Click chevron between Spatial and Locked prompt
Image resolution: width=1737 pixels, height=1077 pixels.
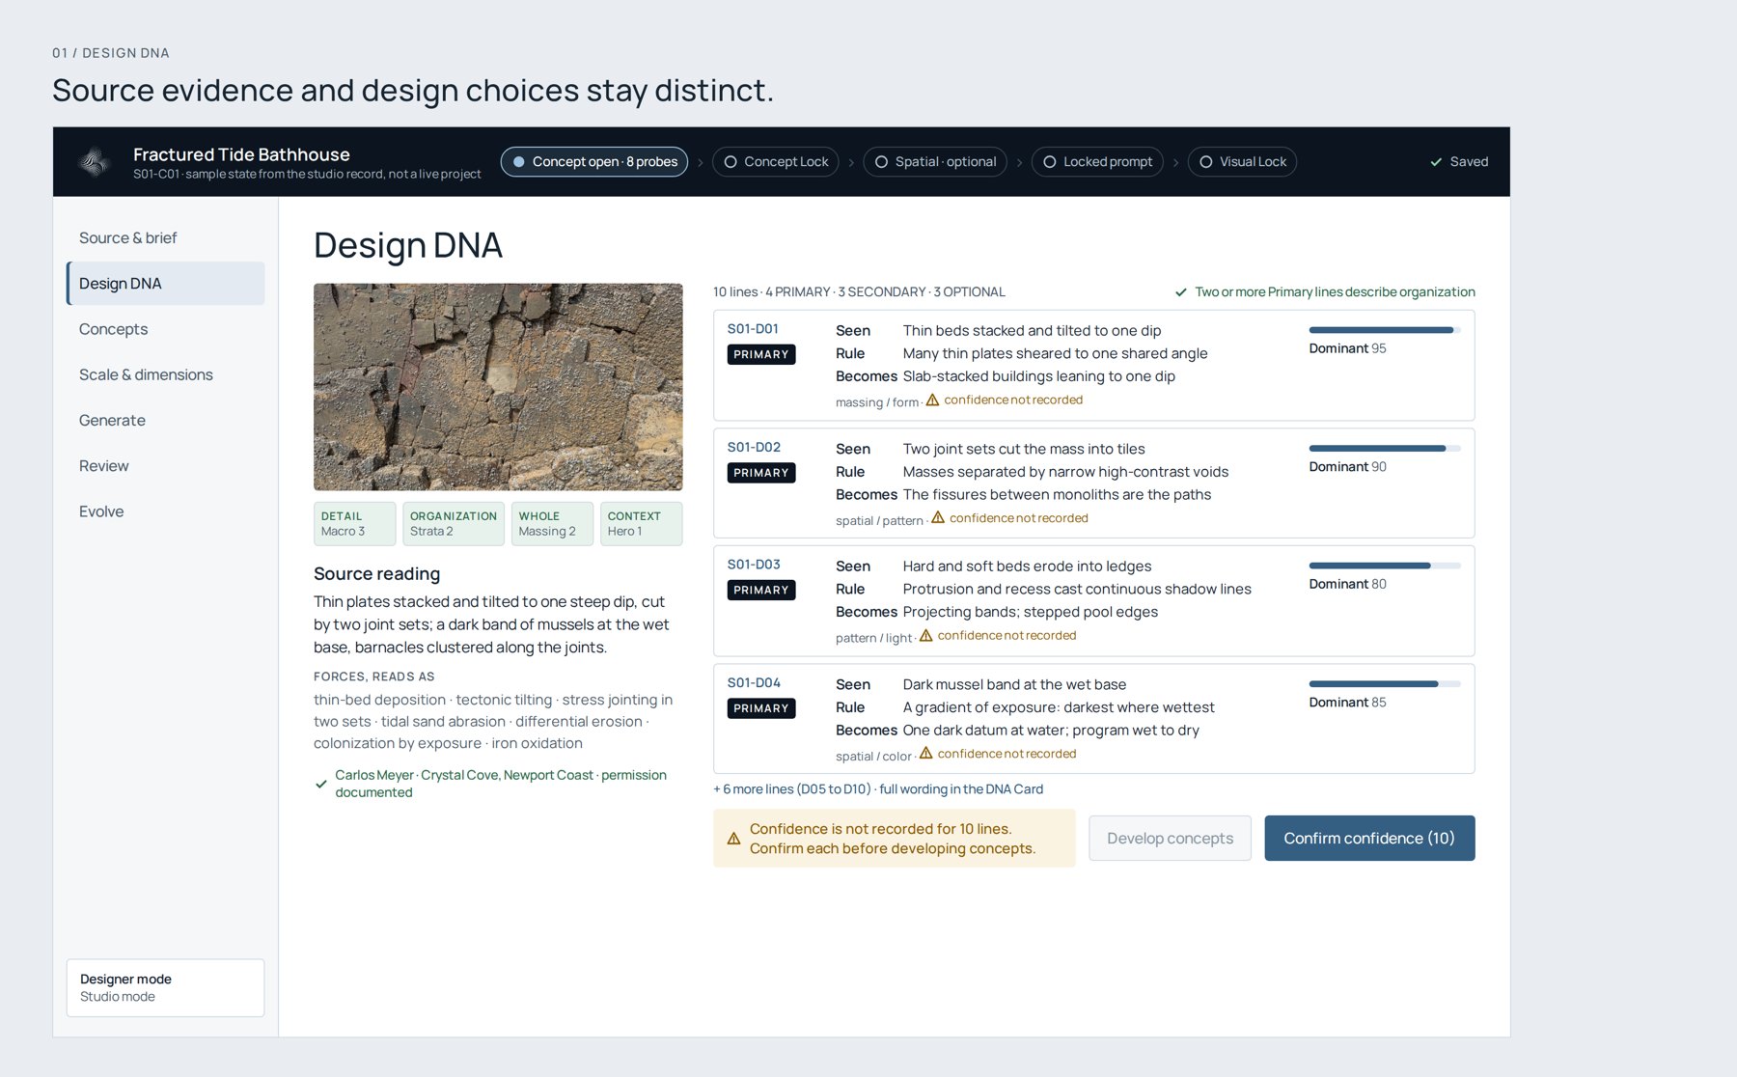click(x=1019, y=162)
